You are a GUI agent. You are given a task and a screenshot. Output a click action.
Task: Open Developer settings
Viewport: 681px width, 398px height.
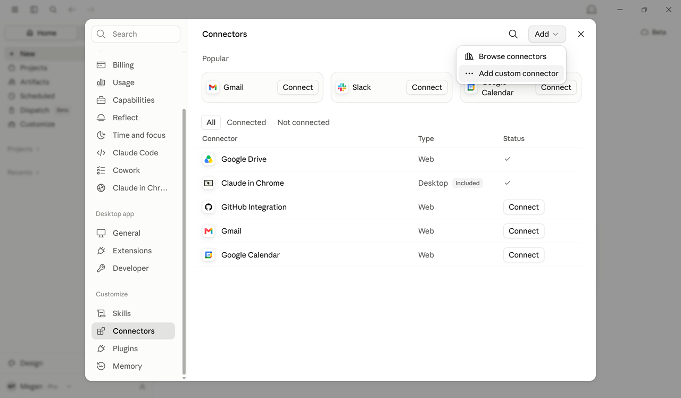click(x=133, y=268)
